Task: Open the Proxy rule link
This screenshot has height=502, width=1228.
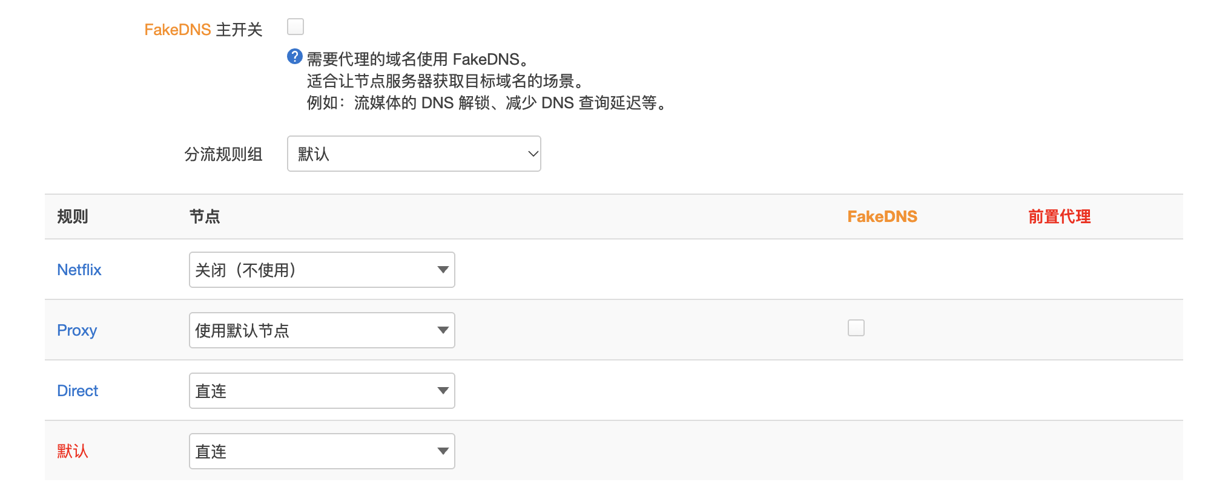Action: (77, 330)
